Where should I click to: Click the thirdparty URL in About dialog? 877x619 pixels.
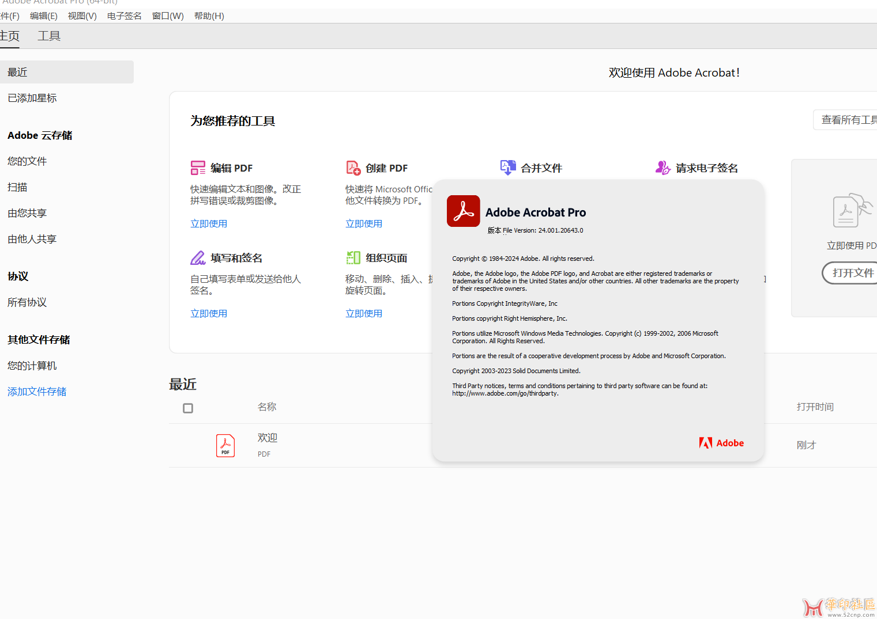point(505,394)
